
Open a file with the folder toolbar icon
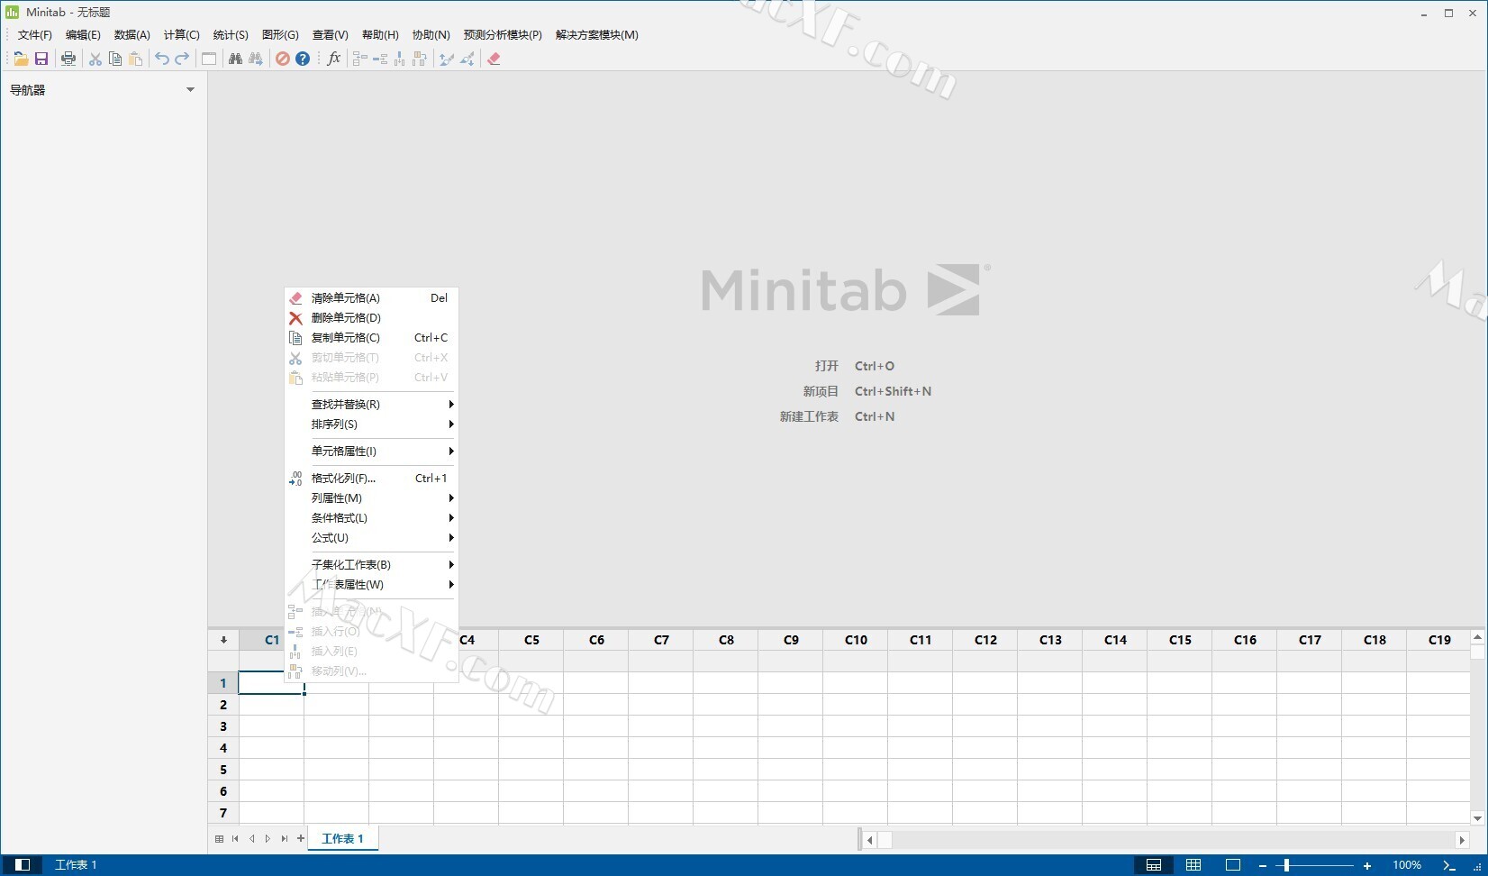[x=21, y=59]
